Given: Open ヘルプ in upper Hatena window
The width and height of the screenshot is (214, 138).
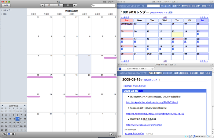Looking at the screenshot, I should [210, 6].
